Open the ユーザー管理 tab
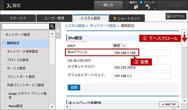The image size is (188, 110). click(54, 18)
